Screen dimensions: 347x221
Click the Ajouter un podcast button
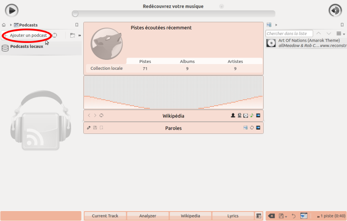pyautogui.click(x=26, y=36)
